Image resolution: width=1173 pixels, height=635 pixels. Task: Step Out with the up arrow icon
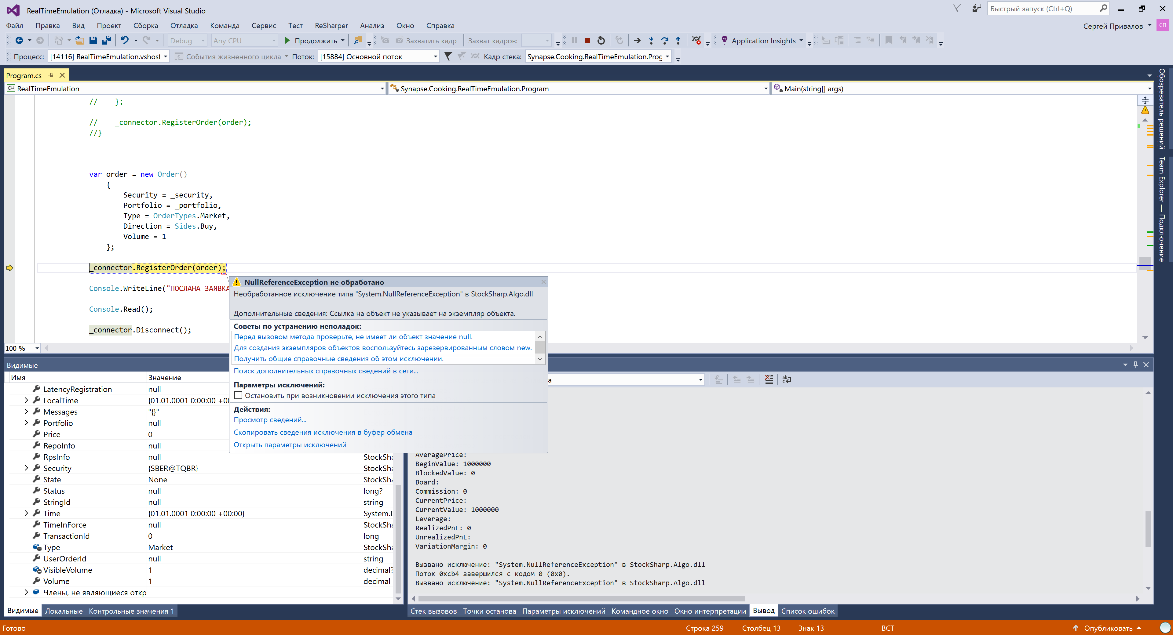click(678, 41)
